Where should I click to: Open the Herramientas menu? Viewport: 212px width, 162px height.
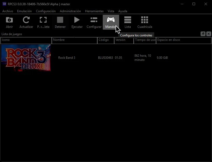94,11
